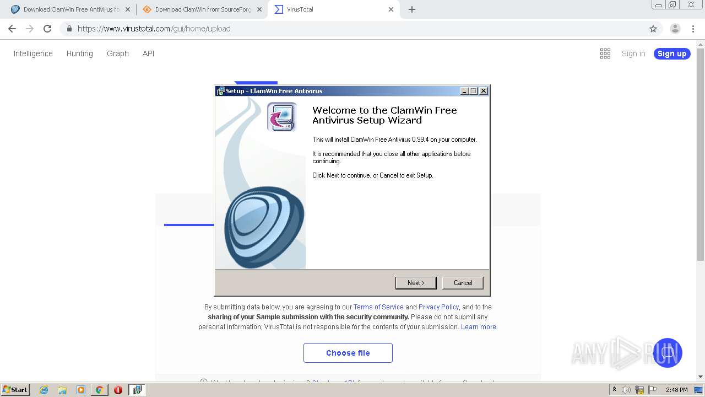Click the Choose file button on VirusTotal

coord(348,353)
